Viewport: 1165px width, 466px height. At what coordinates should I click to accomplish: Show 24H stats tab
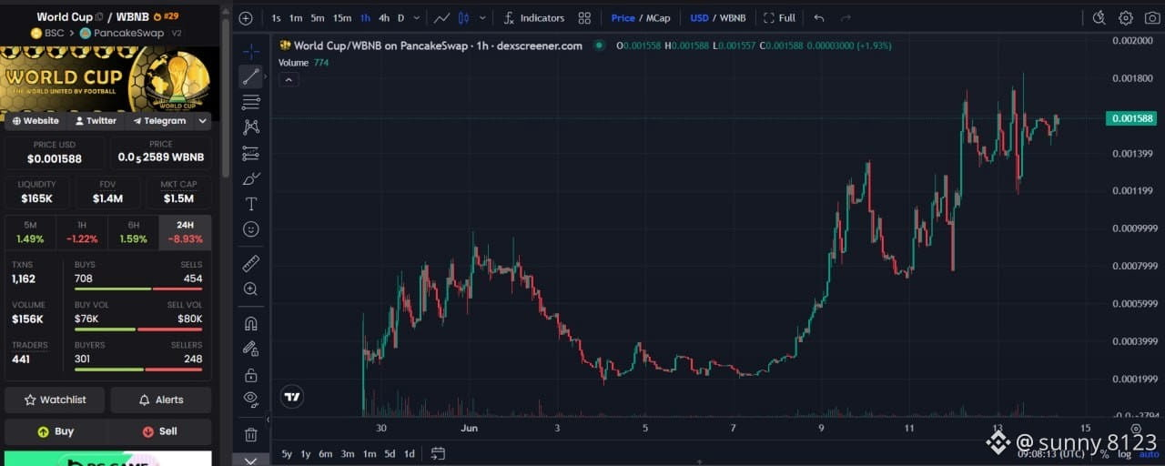pos(185,232)
